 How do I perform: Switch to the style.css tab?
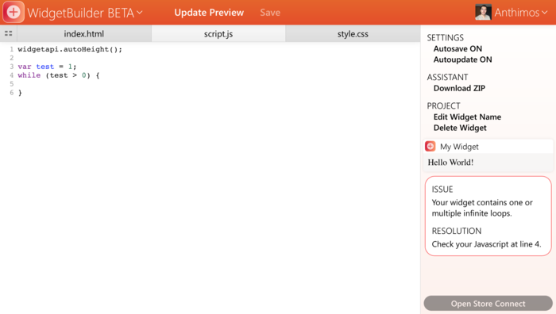click(x=353, y=34)
